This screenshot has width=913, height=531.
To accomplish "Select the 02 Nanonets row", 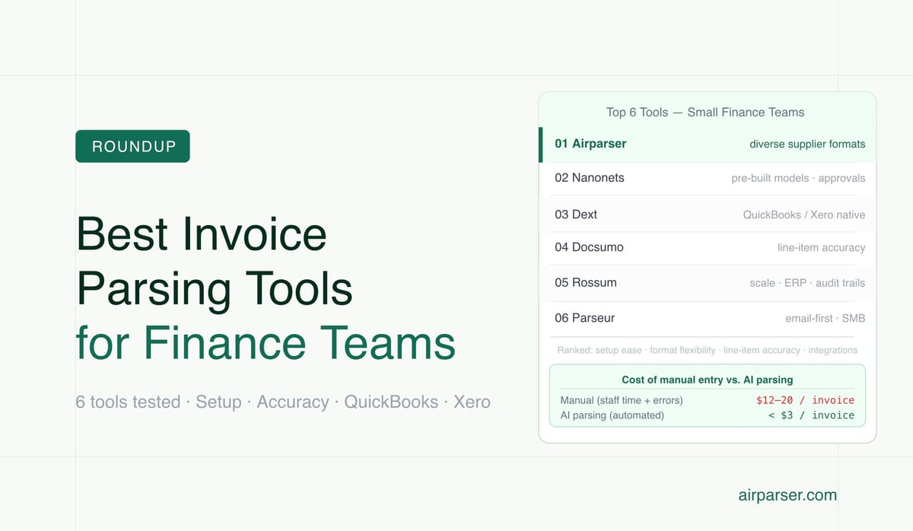I will pos(708,178).
